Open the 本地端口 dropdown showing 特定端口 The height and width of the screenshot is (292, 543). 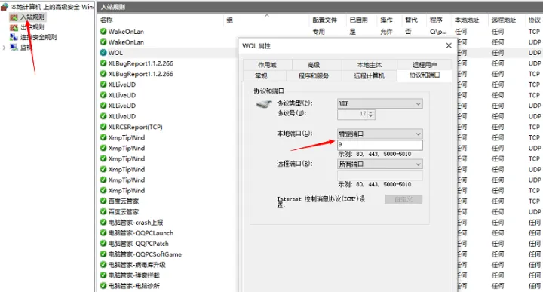click(380, 134)
